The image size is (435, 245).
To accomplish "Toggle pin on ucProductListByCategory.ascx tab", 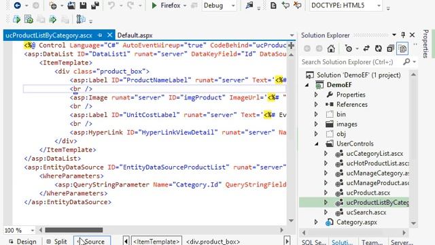I will coord(100,35).
